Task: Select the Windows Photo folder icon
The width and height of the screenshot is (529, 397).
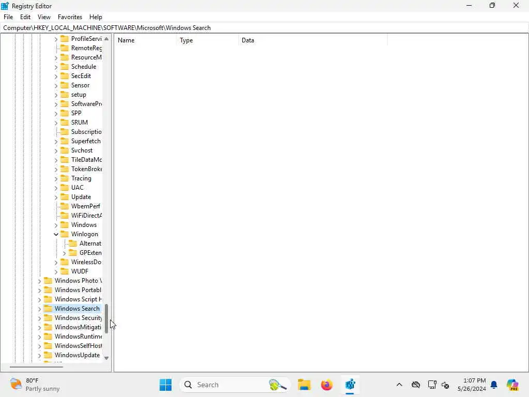Action: pyautogui.click(x=48, y=281)
